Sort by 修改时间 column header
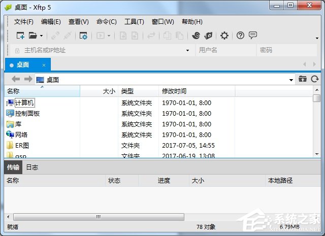 [197, 91]
